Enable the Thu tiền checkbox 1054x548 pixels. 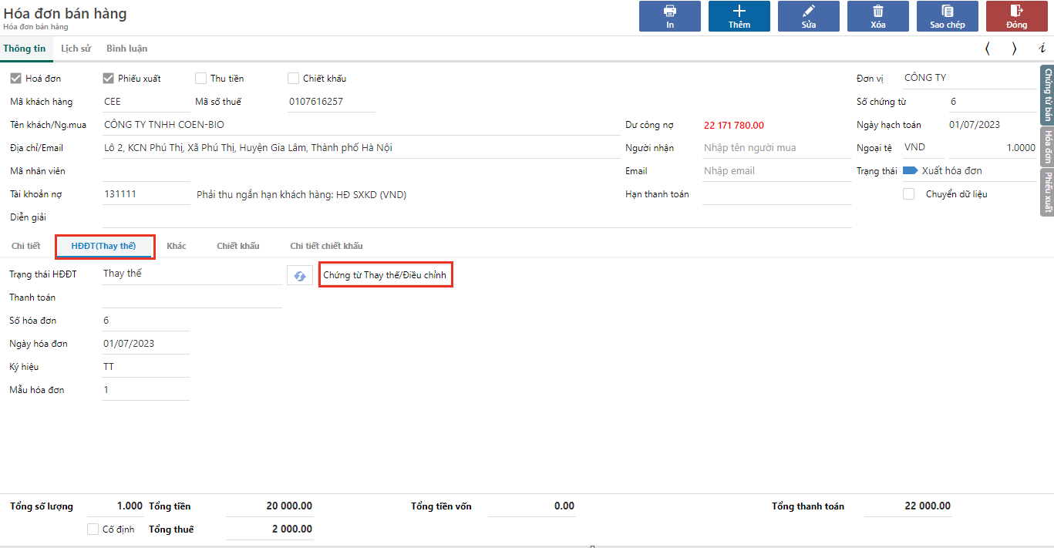coord(201,79)
